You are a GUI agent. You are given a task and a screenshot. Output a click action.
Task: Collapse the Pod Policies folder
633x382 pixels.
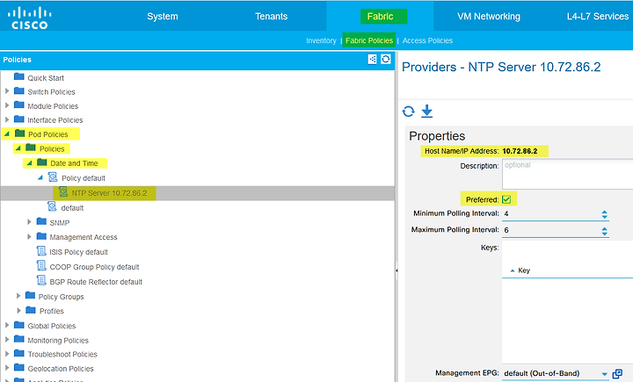pos(7,133)
